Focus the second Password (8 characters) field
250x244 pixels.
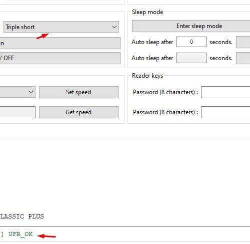pos(225,112)
